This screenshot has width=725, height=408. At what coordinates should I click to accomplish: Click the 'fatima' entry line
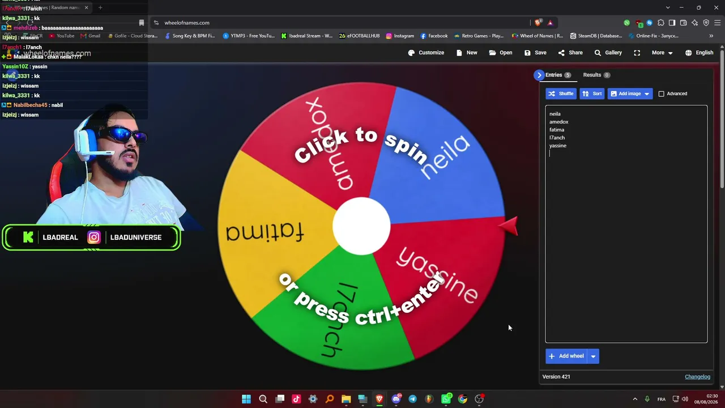pos(556,130)
